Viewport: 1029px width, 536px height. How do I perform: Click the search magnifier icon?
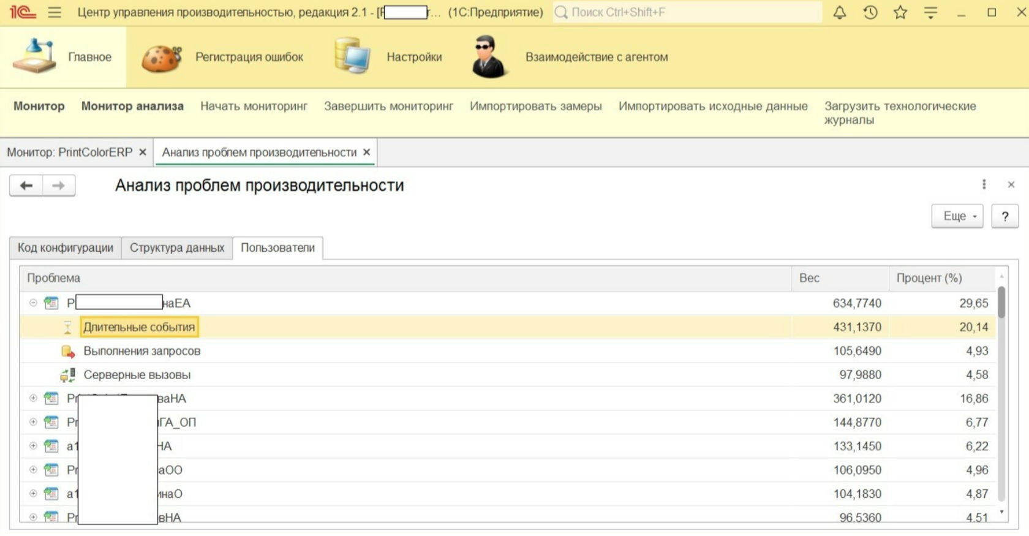tap(561, 12)
